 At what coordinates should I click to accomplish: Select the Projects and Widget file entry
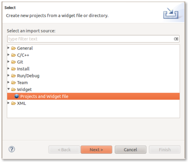pyautogui.click(x=93, y=96)
